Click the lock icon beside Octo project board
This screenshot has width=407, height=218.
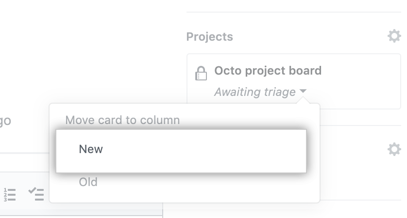201,73
